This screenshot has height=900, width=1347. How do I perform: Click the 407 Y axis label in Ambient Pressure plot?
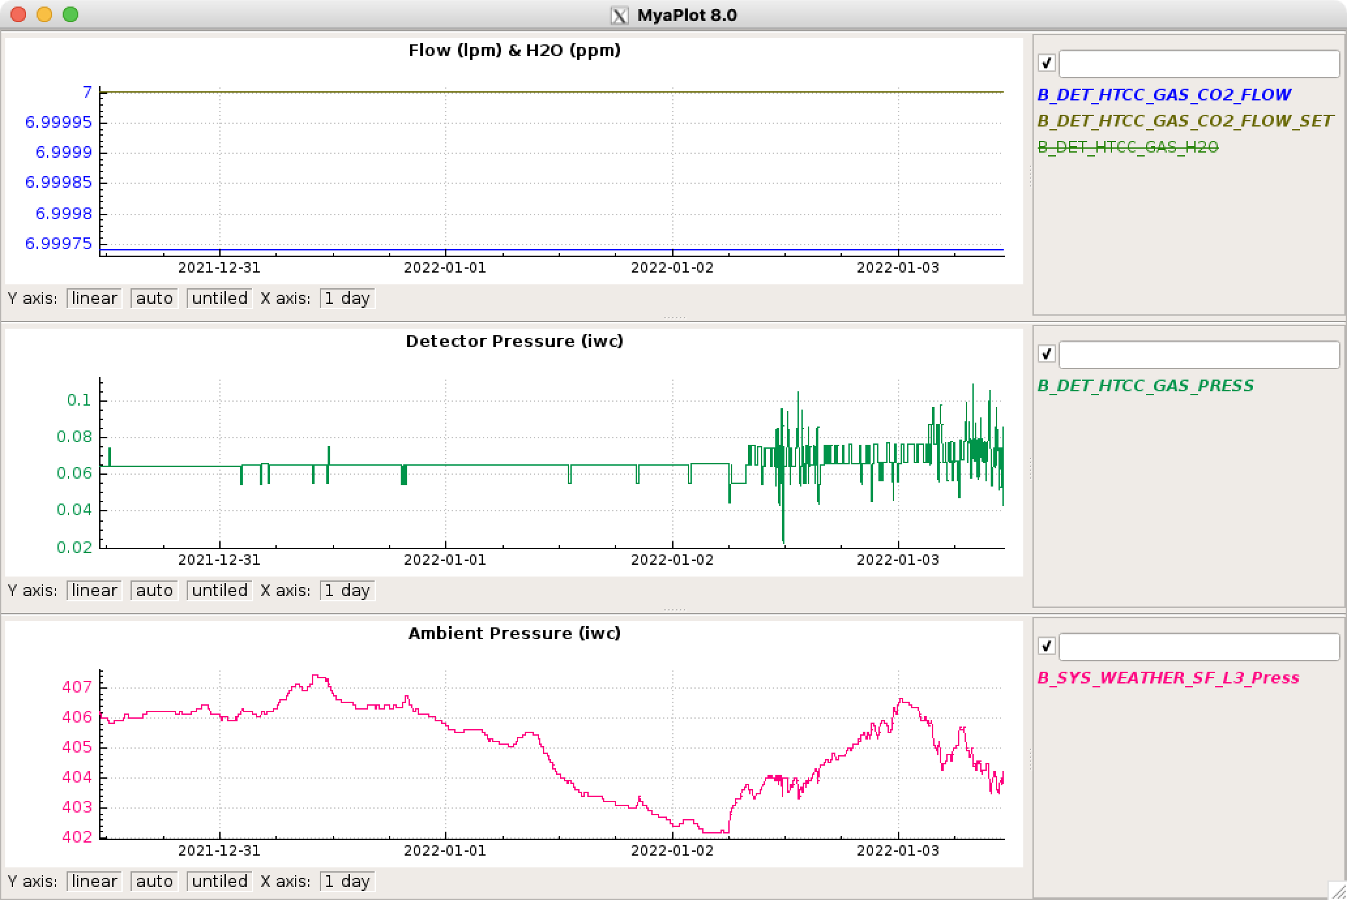pyautogui.click(x=77, y=687)
